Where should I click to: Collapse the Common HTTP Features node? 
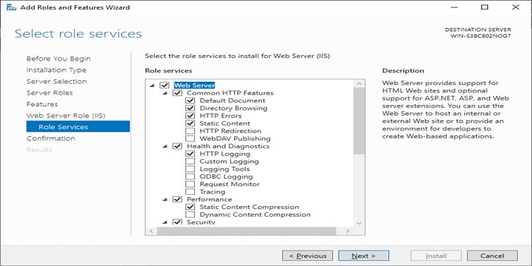tap(165, 93)
